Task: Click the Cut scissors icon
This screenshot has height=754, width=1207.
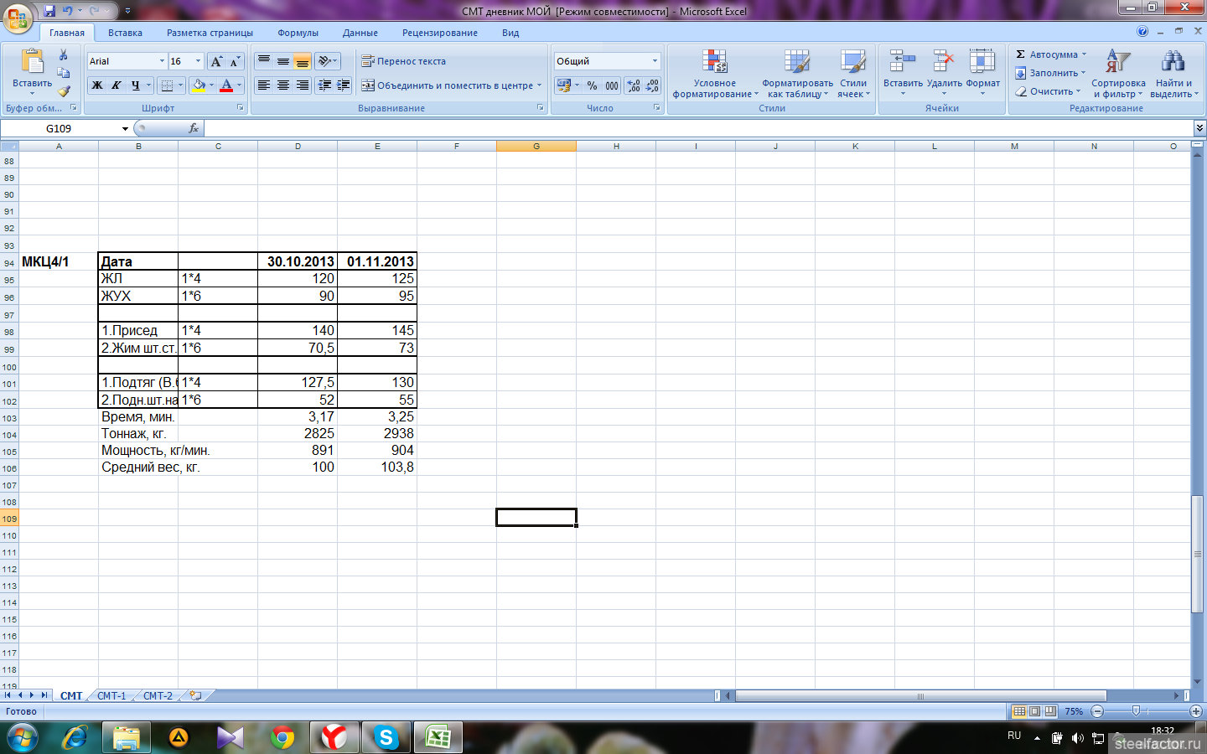Action: (64, 55)
